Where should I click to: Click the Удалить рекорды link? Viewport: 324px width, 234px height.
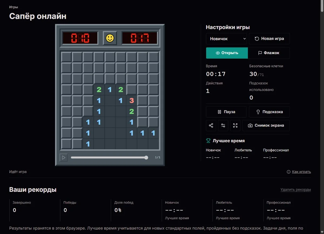(296, 190)
